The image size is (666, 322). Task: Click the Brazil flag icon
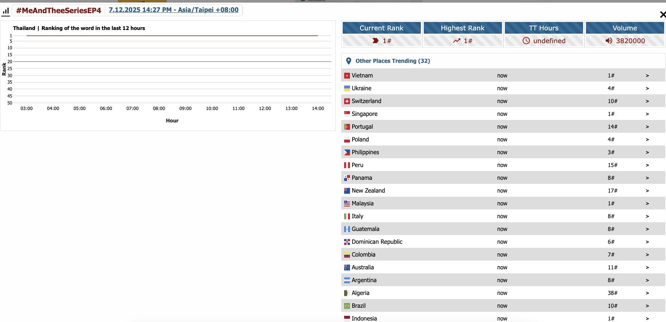[347, 306]
